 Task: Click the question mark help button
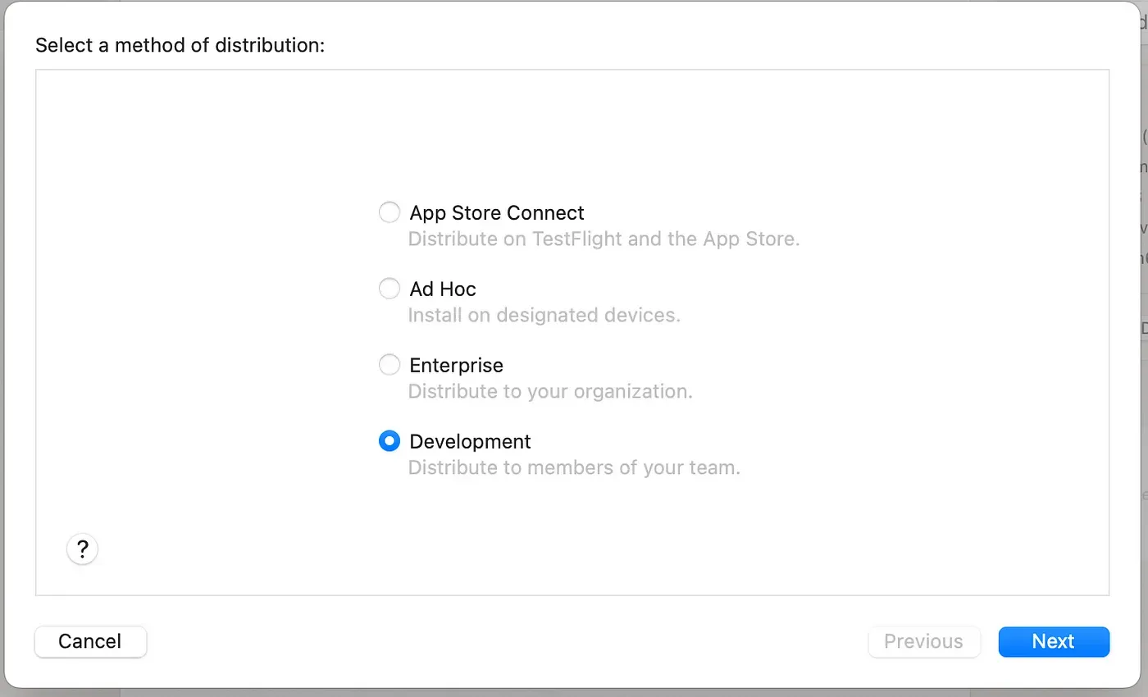(x=82, y=549)
